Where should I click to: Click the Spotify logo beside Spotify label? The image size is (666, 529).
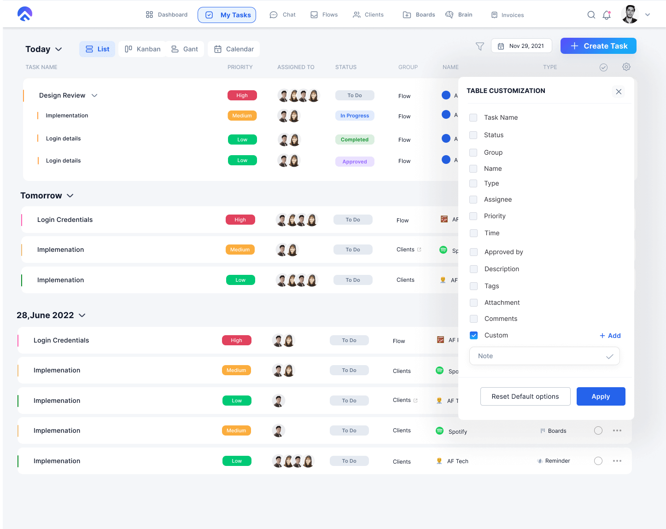439,431
